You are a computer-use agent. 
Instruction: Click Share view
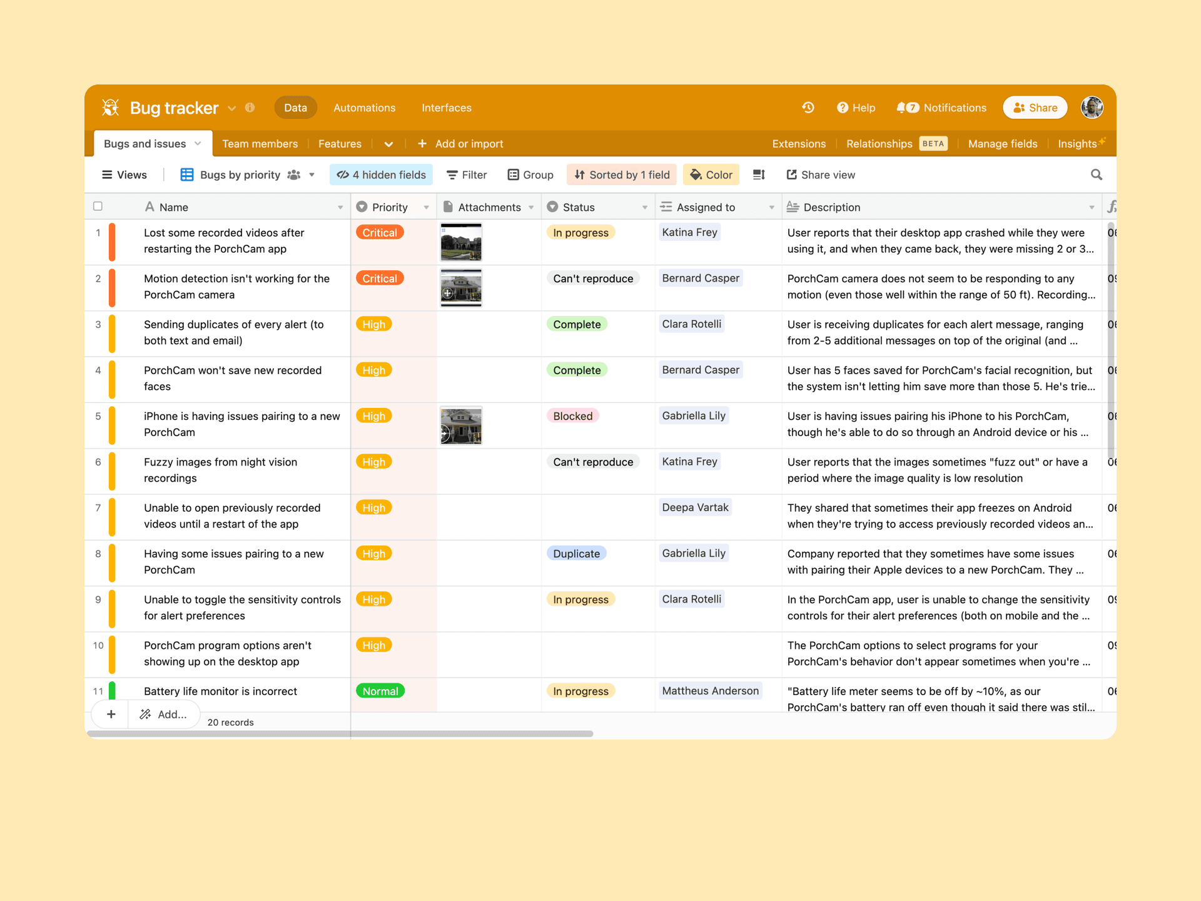(x=821, y=175)
